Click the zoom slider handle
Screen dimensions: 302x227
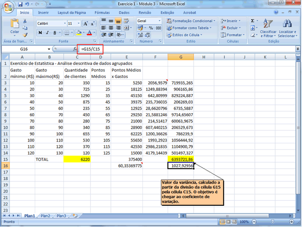click(x=273, y=221)
